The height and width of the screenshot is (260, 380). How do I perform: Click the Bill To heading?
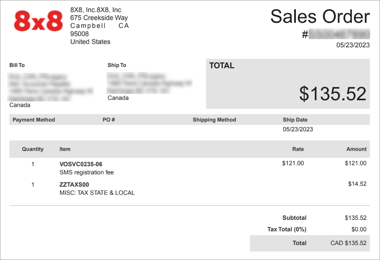point(17,65)
